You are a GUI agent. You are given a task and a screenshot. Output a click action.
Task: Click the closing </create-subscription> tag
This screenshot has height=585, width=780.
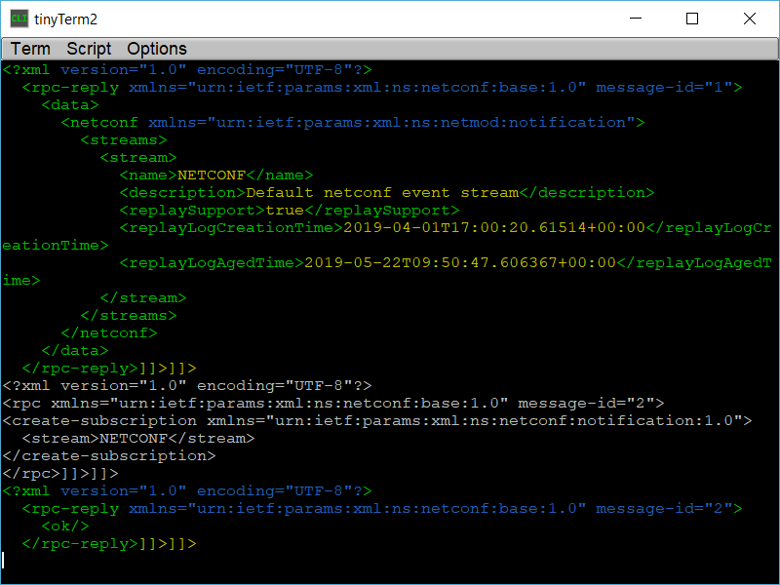coord(109,455)
